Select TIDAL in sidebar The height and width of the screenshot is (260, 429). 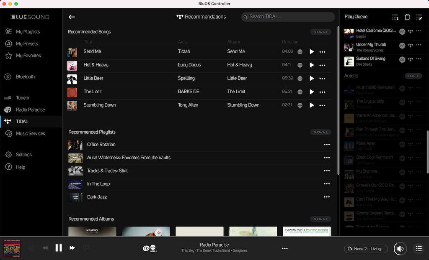(31, 122)
